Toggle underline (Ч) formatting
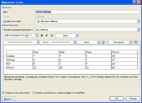The width and height of the screenshot is (142, 103). [52, 35]
